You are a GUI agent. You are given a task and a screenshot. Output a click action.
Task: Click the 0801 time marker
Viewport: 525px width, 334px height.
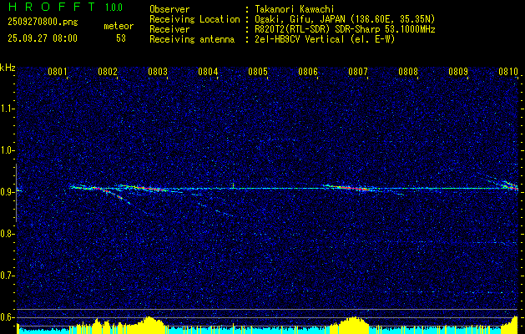[x=58, y=71]
